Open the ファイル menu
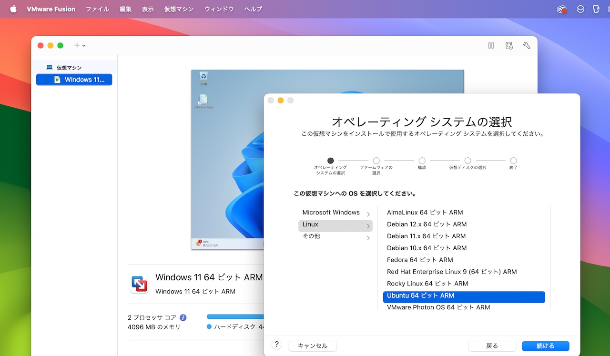 click(x=97, y=9)
